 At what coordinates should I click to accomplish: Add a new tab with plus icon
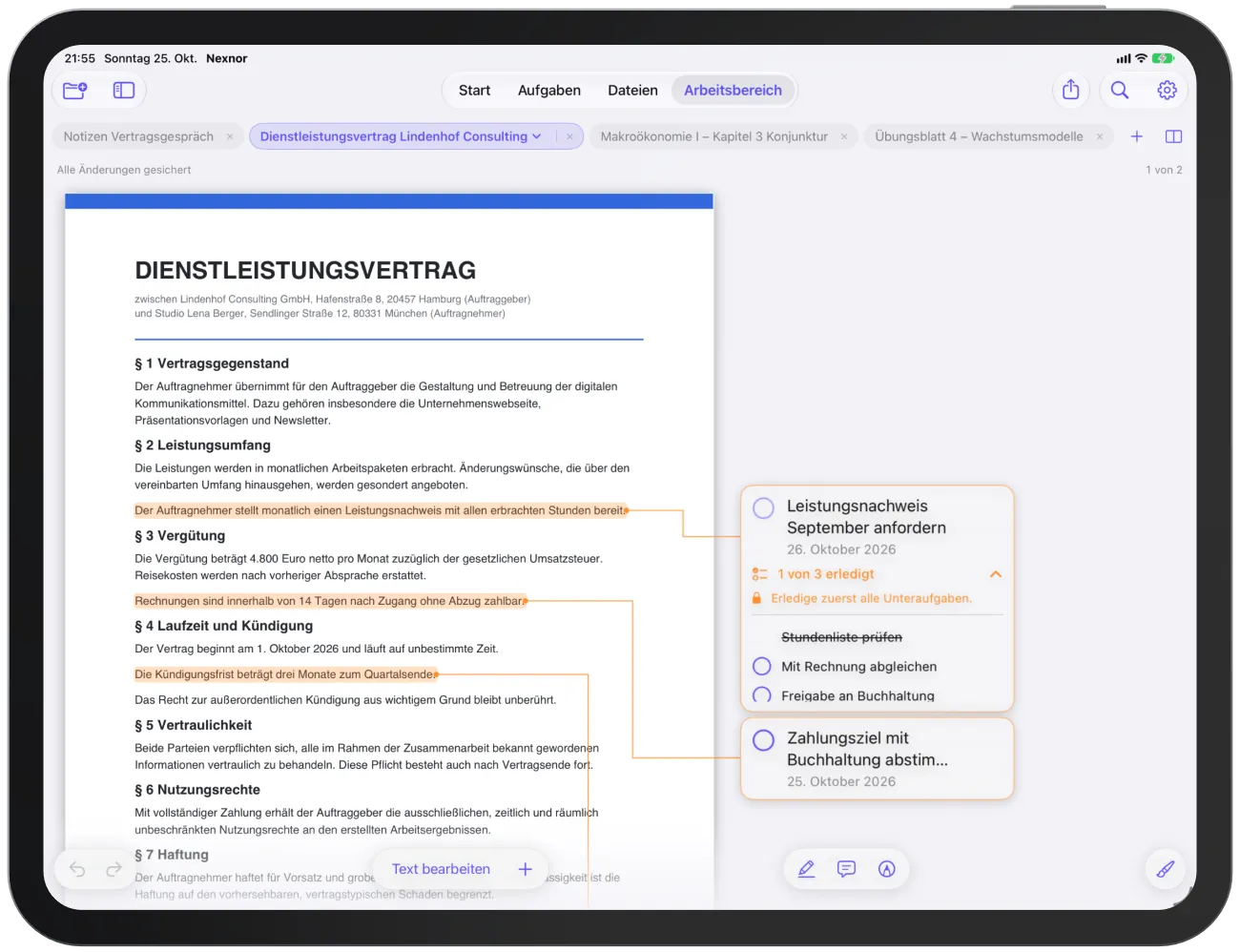[1137, 136]
